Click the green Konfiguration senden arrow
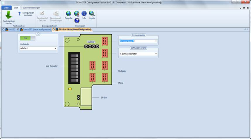Viewport: 251px width, 139px height. click(8, 15)
